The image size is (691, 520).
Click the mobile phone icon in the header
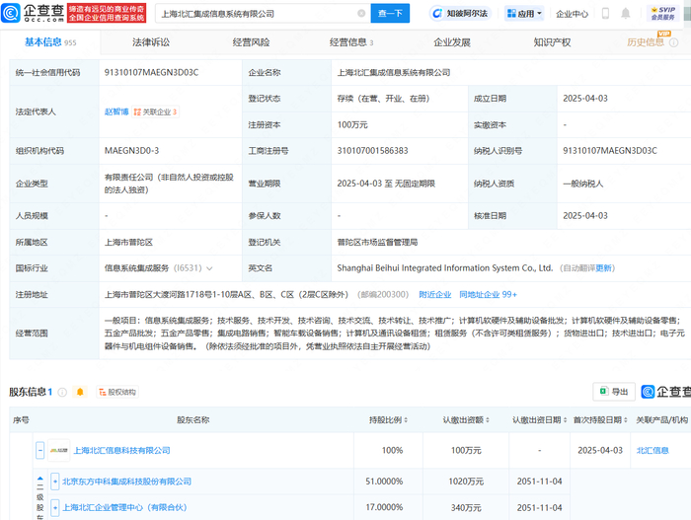coord(604,14)
